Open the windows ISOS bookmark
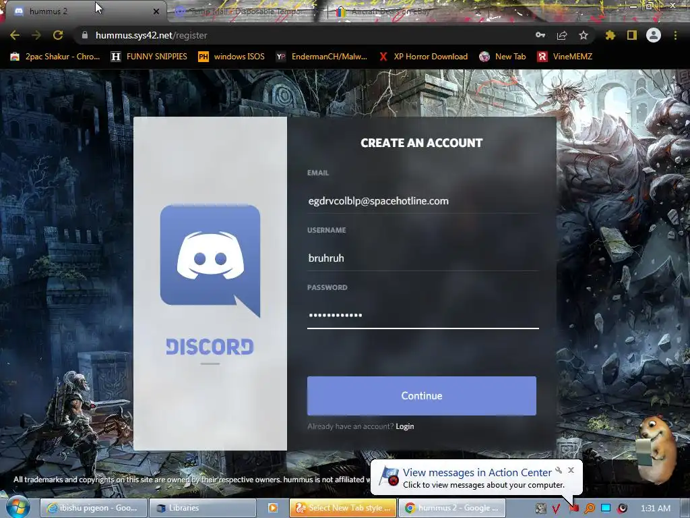 tap(232, 57)
